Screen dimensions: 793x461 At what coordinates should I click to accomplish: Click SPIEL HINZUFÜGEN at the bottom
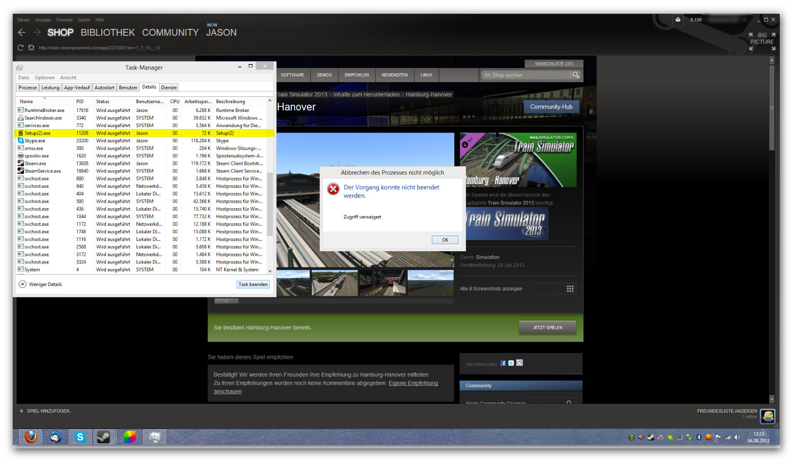pos(46,411)
